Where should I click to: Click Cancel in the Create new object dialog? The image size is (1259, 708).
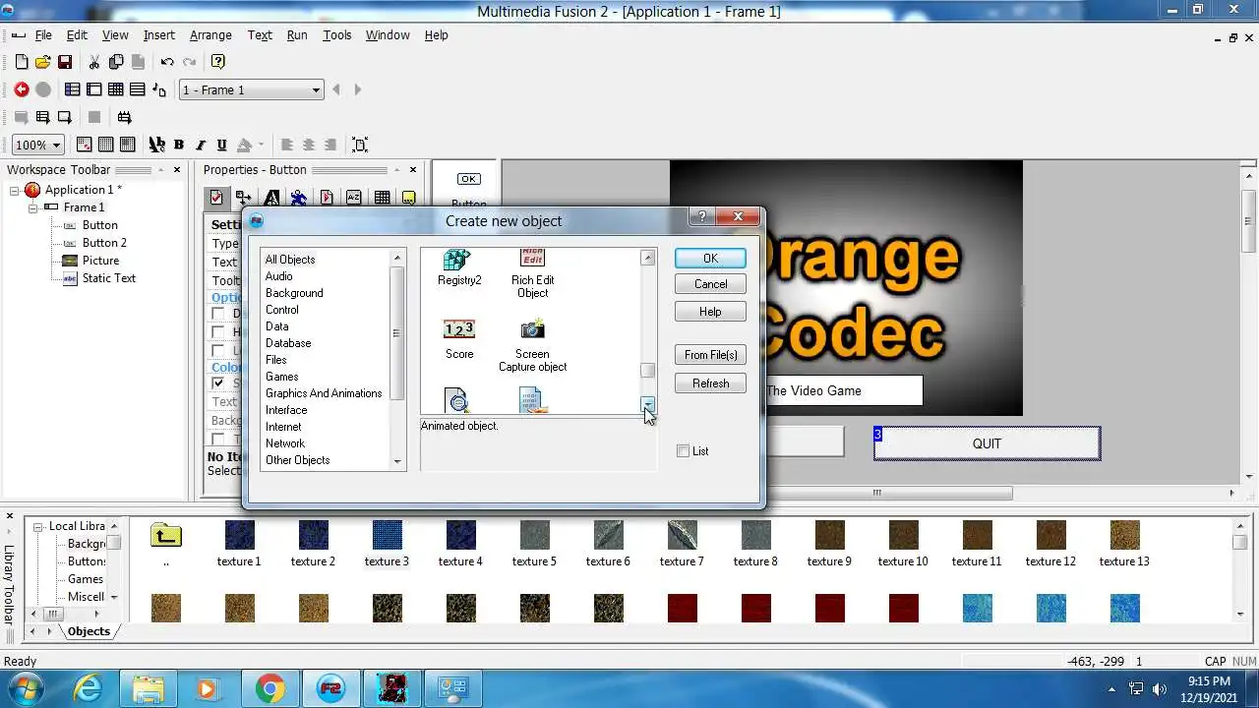point(710,284)
